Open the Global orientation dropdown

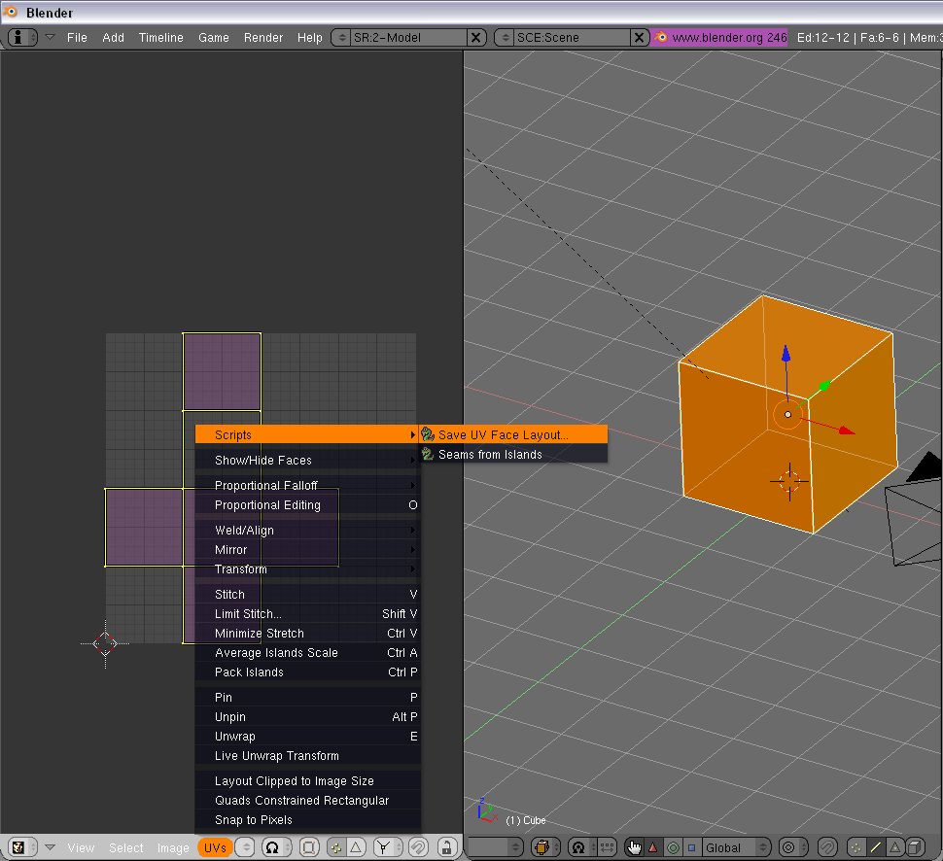coord(736,847)
